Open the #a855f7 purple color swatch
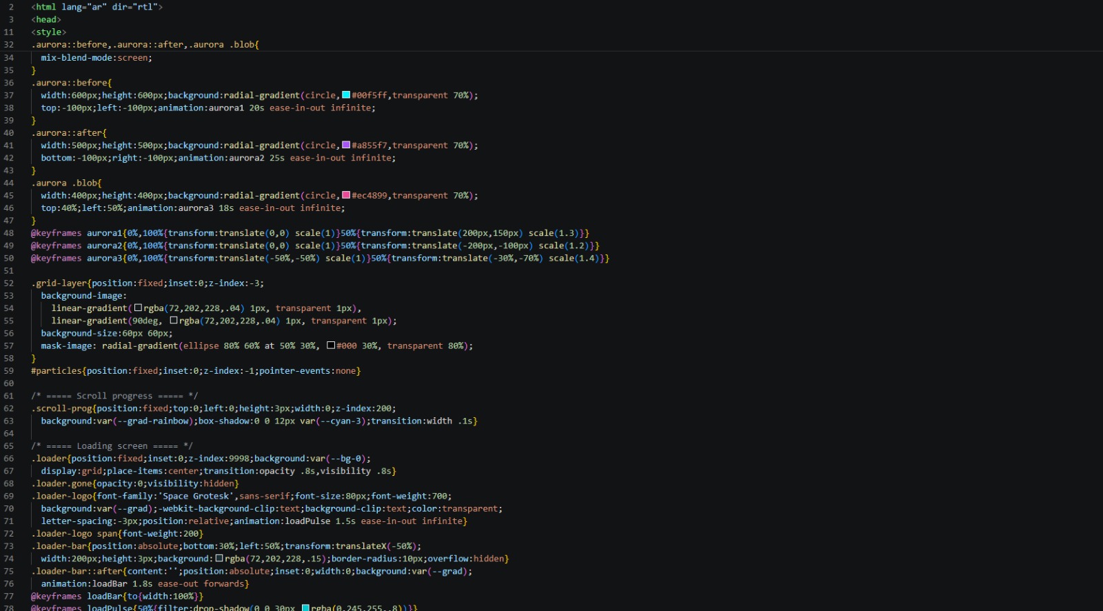The width and height of the screenshot is (1103, 611). [346, 146]
